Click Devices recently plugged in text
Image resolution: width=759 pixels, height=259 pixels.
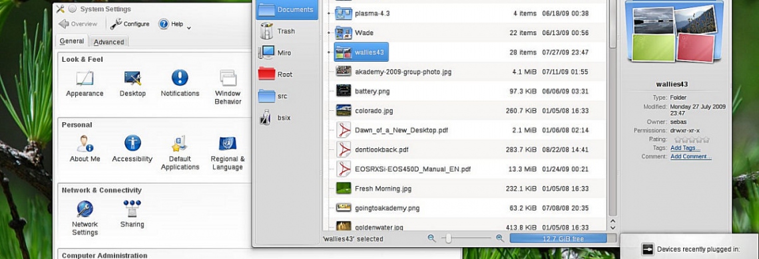pyautogui.click(x=698, y=249)
